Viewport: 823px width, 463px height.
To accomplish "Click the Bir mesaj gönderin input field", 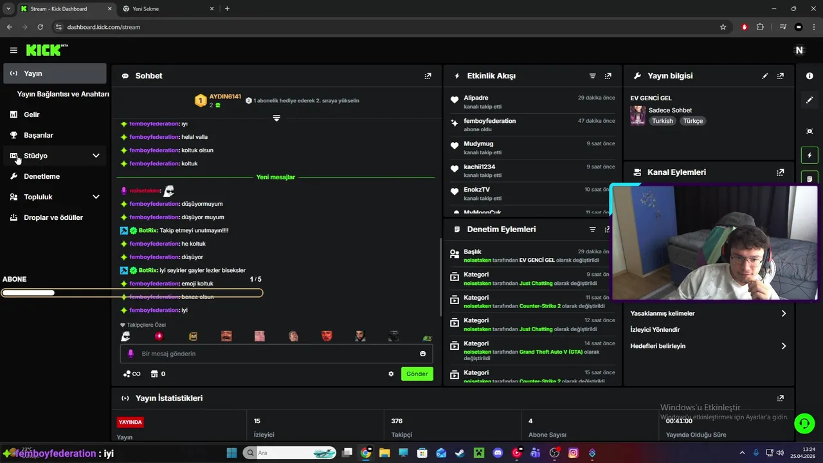I will pos(276,354).
